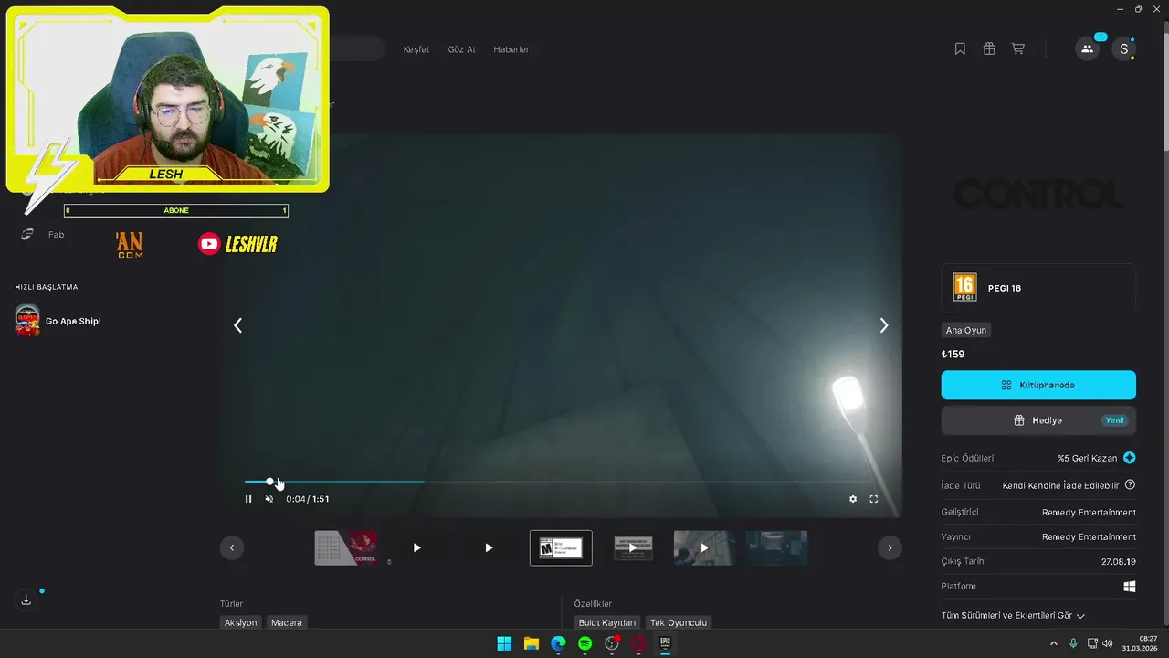
Task: Click the ₺159 price text
Action: click(x=953, y=354)
